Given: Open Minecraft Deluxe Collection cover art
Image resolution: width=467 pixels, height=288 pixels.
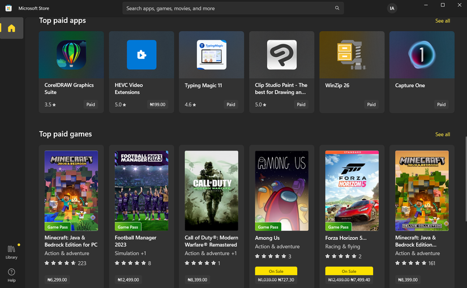Looking at the screenshot, I should click(x=422, y=191).
